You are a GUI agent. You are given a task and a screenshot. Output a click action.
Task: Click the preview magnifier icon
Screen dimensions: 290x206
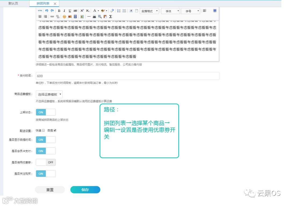[x=100, y=17]
